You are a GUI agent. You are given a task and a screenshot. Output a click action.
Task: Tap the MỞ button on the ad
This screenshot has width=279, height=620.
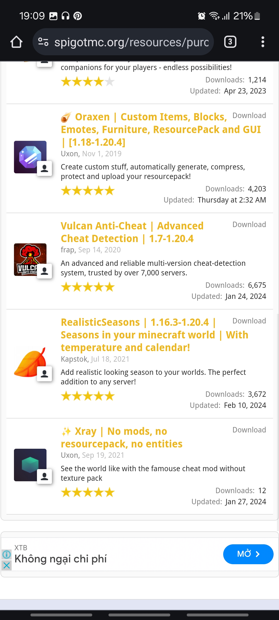(x=248, y=554)
